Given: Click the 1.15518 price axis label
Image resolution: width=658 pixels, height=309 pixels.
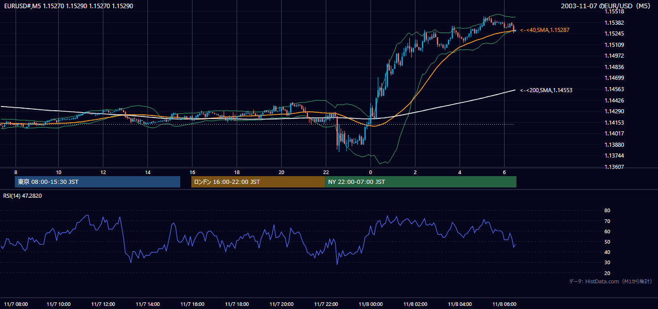Looking at the screenshot, I should (615, 11).
